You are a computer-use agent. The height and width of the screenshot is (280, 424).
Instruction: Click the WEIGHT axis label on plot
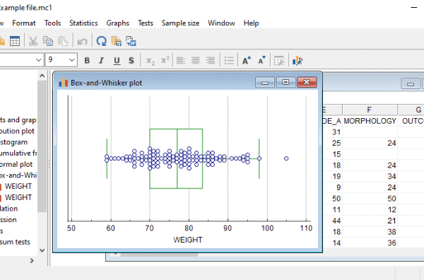click(x=188, y=240)
